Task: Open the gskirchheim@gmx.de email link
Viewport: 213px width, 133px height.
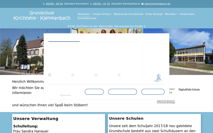Action: 157,4
